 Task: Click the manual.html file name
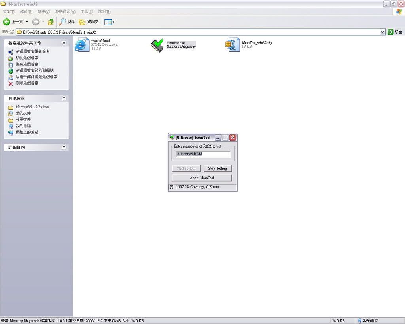coord(100,41)
